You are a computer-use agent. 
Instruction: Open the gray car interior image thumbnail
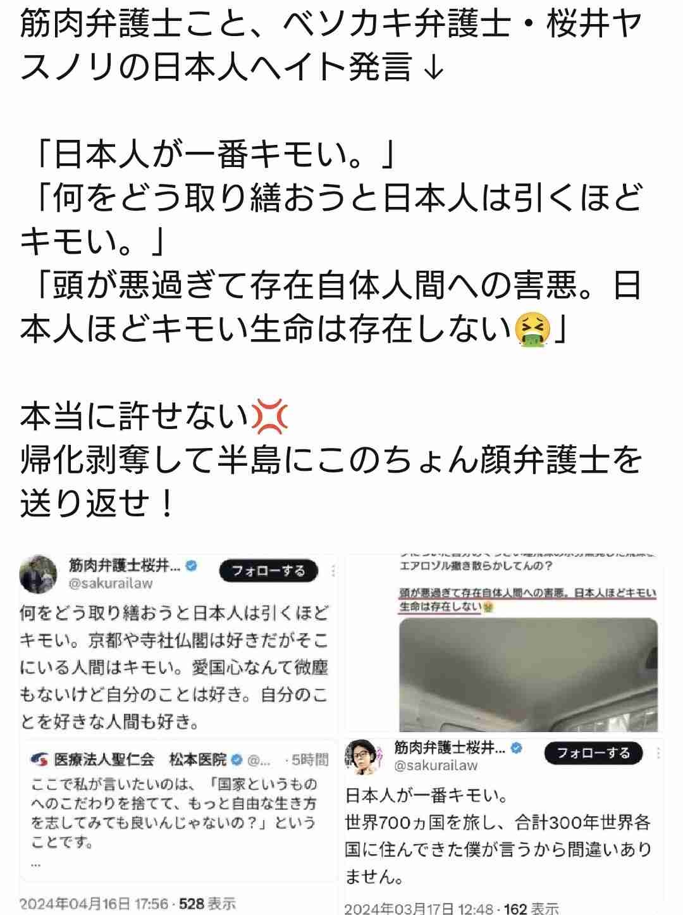pyautogui.click(x=529, y=675)
